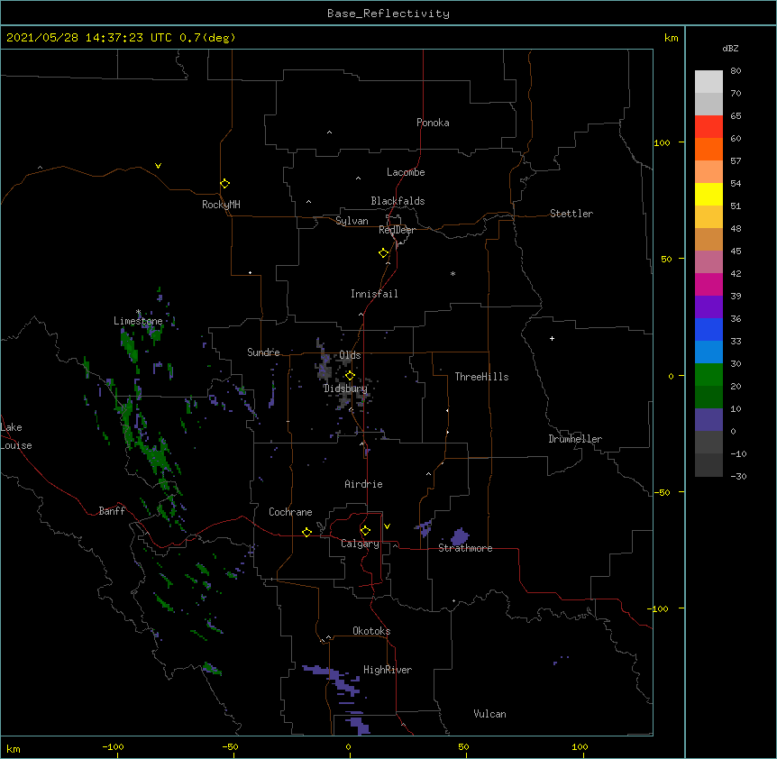Click the dBZ legend heading

[730, 49]
